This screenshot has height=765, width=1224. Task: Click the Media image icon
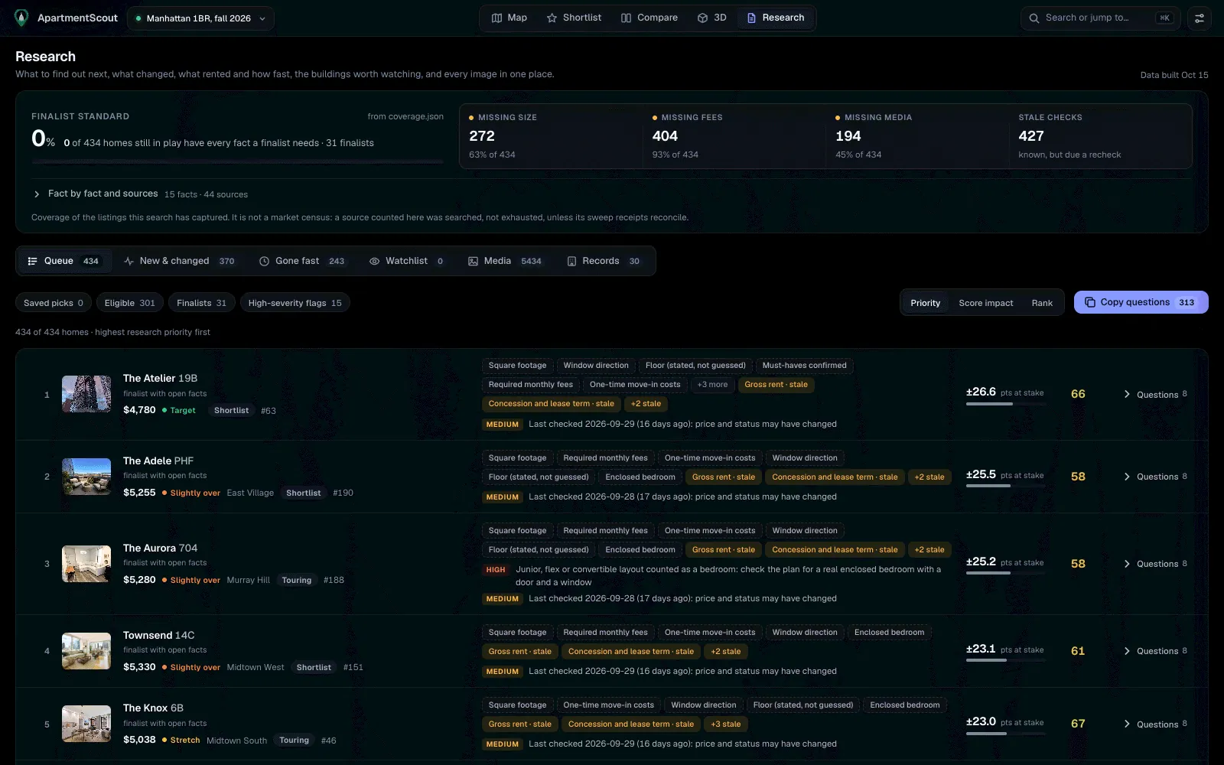pos(473,261)
